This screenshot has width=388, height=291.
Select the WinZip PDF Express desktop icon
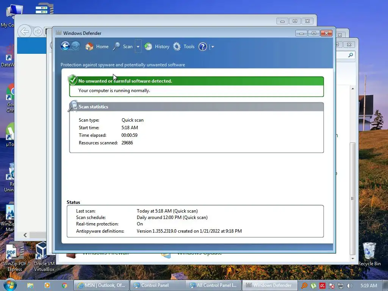(x=15, y=257)
